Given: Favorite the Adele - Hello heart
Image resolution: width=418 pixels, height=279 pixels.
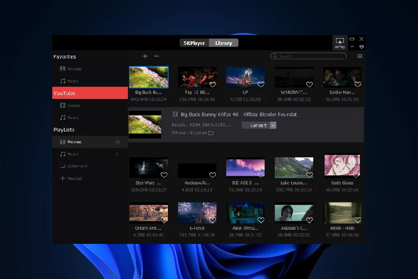Looking at the screenshot, I should coord(358,220).
